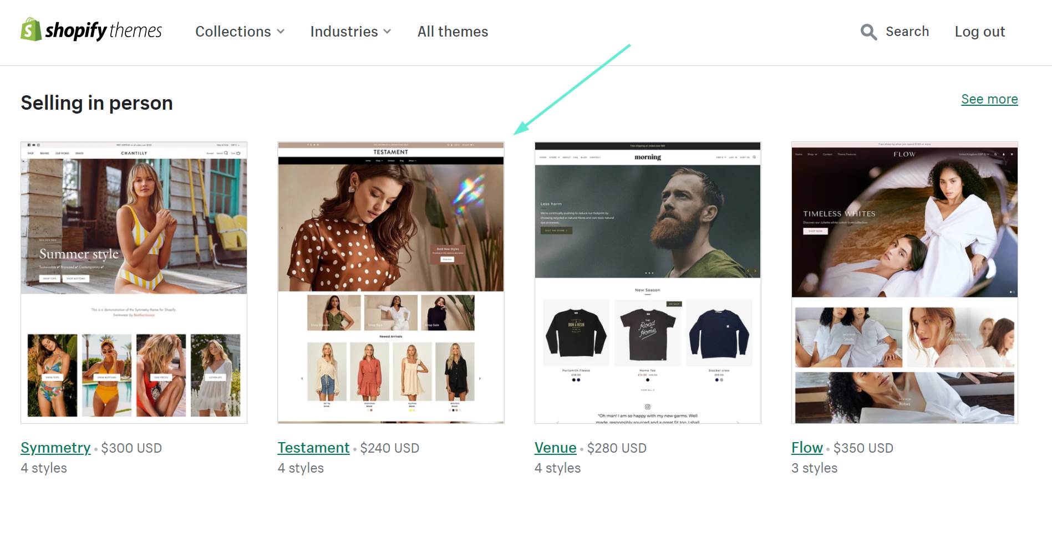The height and width of the screenshot is (538, 1052).
Task: Select the Venue theme preview image
Action: point(647,282)
